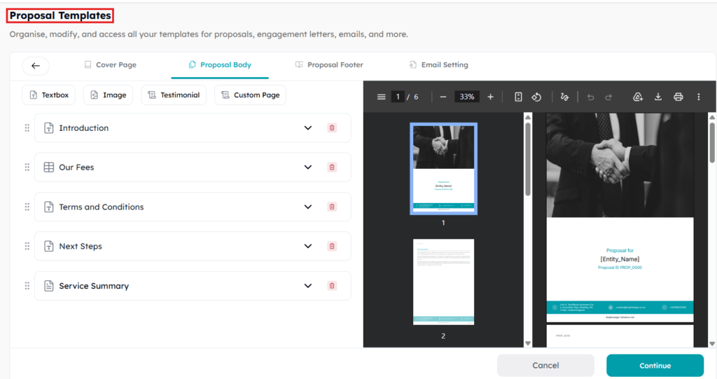Zoom out the PDF preview
717x379 pixels.
coord(443,97)
